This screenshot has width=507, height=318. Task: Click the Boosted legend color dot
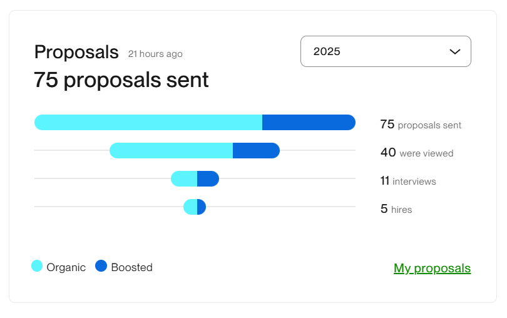(101, 266)
